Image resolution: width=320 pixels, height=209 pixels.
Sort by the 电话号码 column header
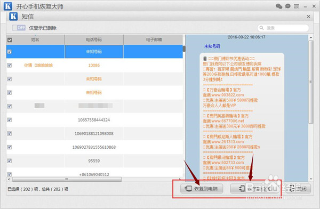click(x=94, y=39)
